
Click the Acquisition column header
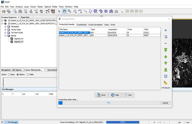117,30
